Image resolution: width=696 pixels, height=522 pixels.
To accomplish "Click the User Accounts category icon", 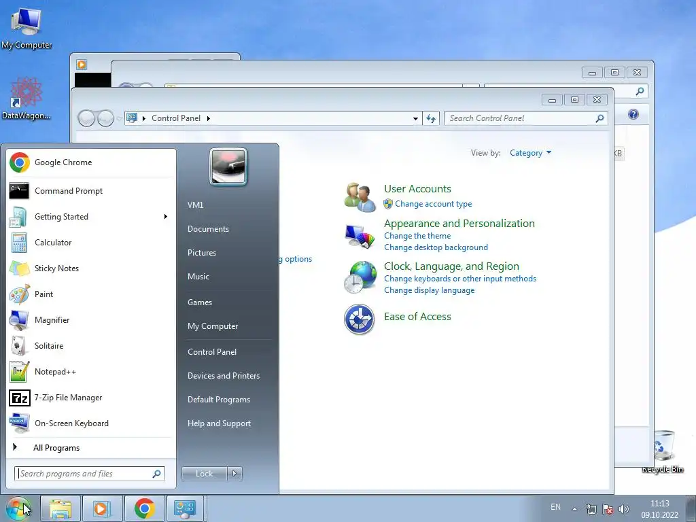I will click(360, 197).
